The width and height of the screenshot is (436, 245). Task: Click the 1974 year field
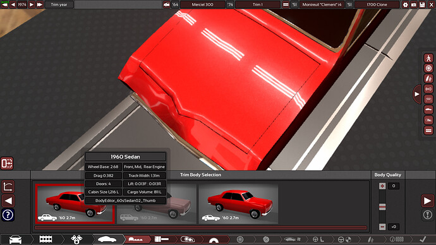pyautogui.click(x=22, y=4)
